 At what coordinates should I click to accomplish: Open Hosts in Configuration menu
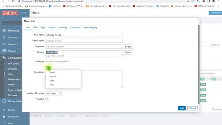coord(10,74)
